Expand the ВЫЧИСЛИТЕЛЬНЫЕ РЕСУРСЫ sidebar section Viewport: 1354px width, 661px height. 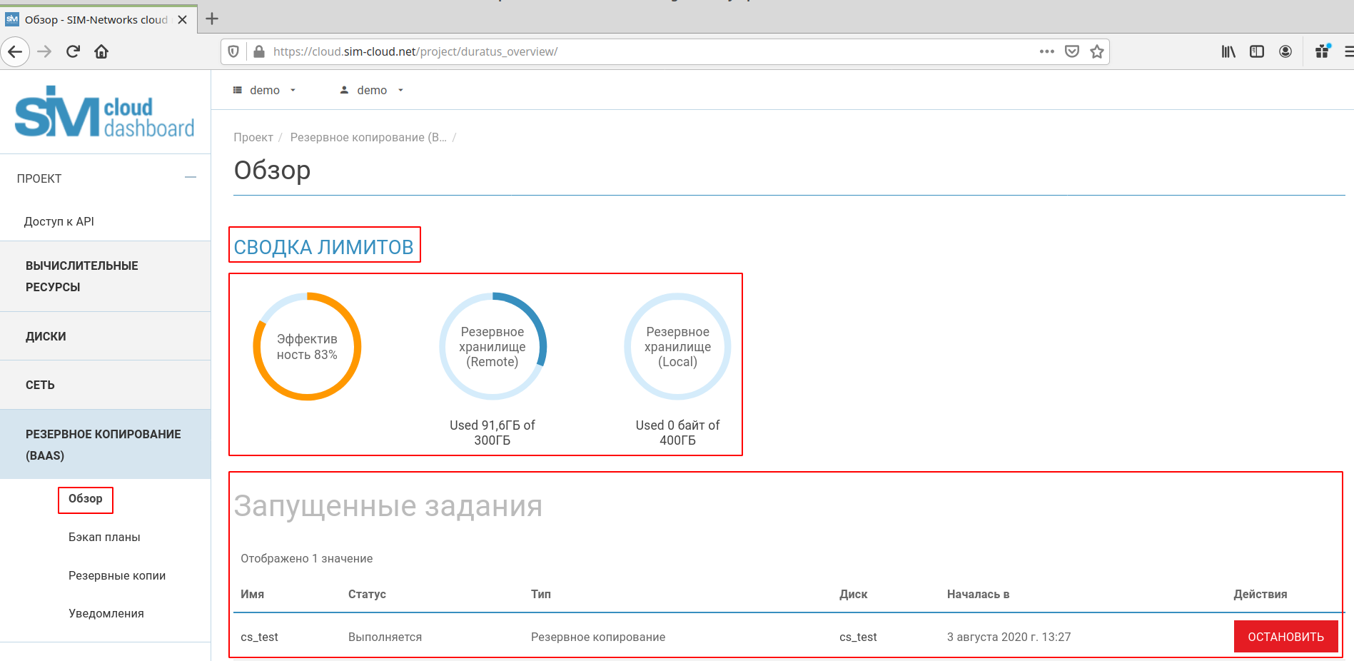pos(82,276)
